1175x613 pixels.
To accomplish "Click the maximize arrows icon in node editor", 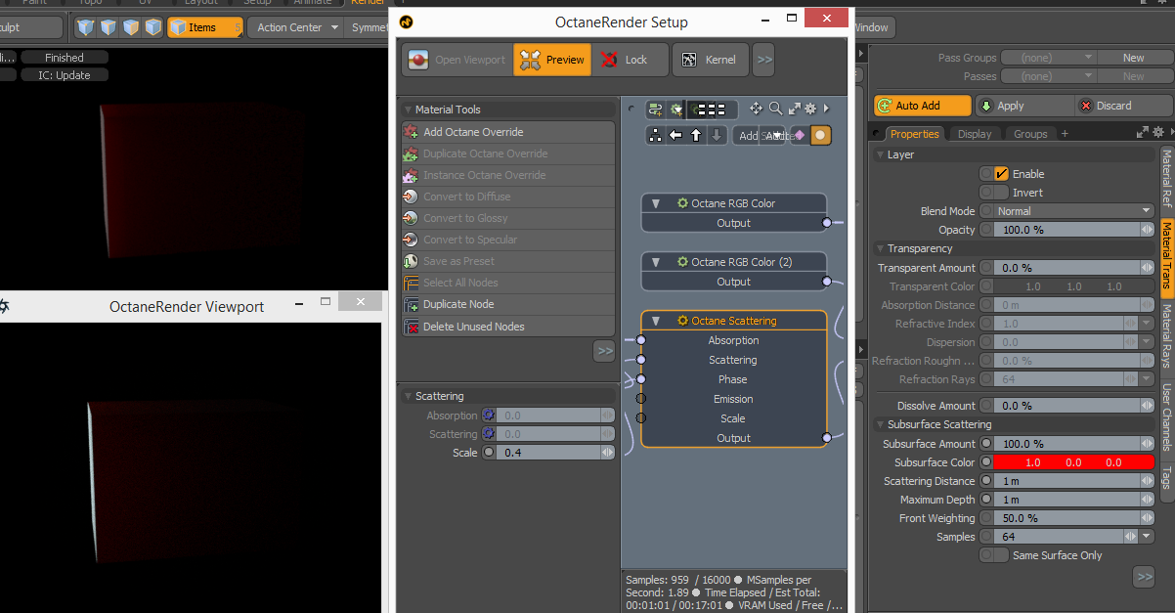I will point(794,109).
